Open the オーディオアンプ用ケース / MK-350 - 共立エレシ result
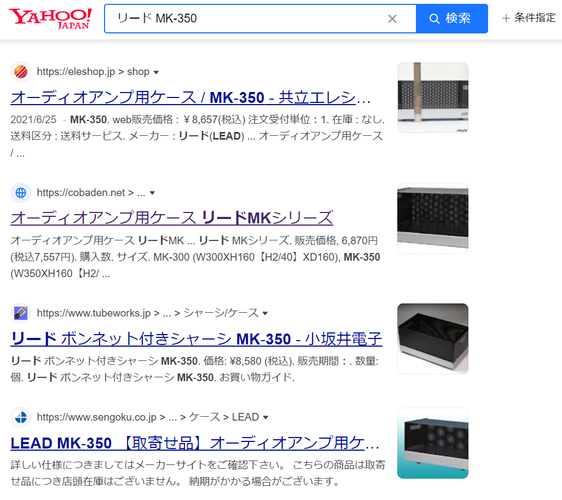Image resolution: width=562 pixels, height=500 pixels. point(190,97)
